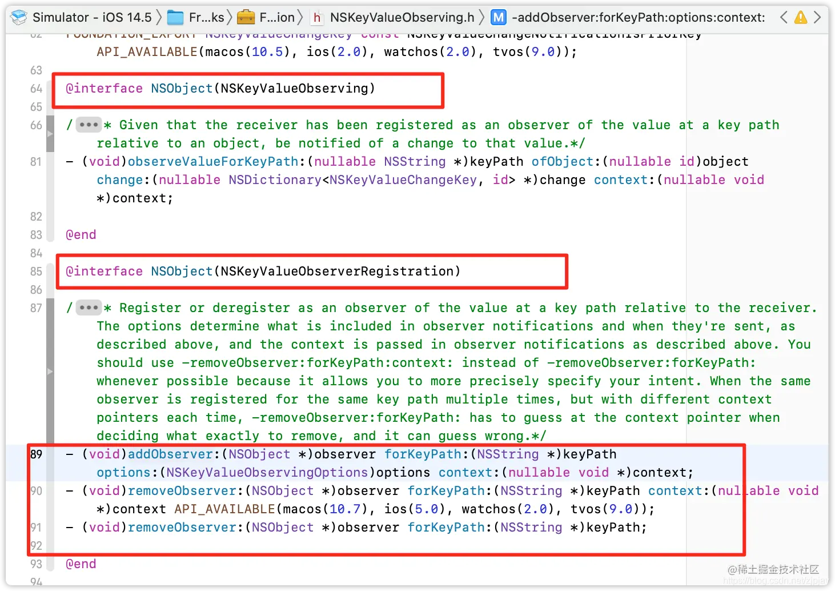Toggle code folding ribbon arrow beside Register comment

coord(50,372)
